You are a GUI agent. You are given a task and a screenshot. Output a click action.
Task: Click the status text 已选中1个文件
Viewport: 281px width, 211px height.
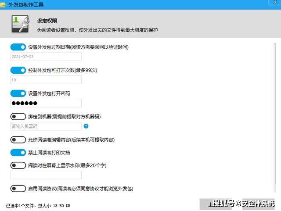pos(21,206)
